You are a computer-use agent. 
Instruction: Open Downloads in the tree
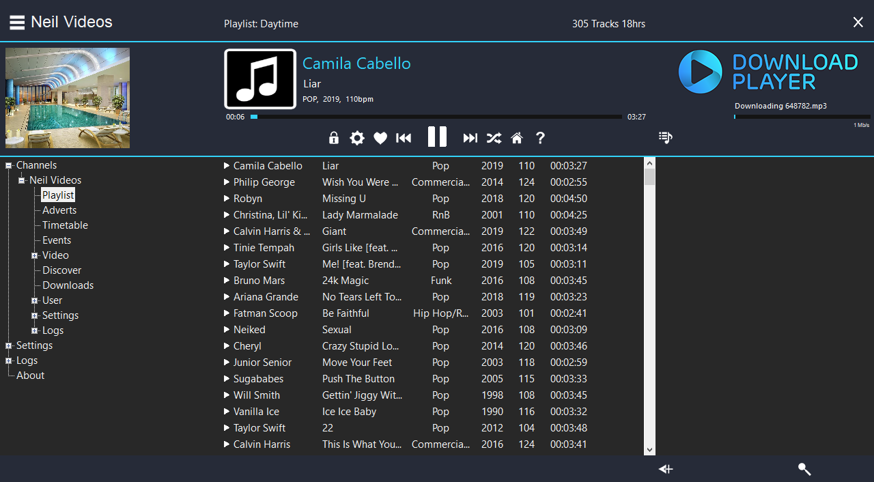pos(68,285)
